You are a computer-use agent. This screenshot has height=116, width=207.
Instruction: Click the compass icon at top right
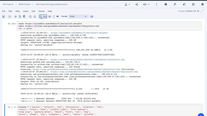coord(202,4)
